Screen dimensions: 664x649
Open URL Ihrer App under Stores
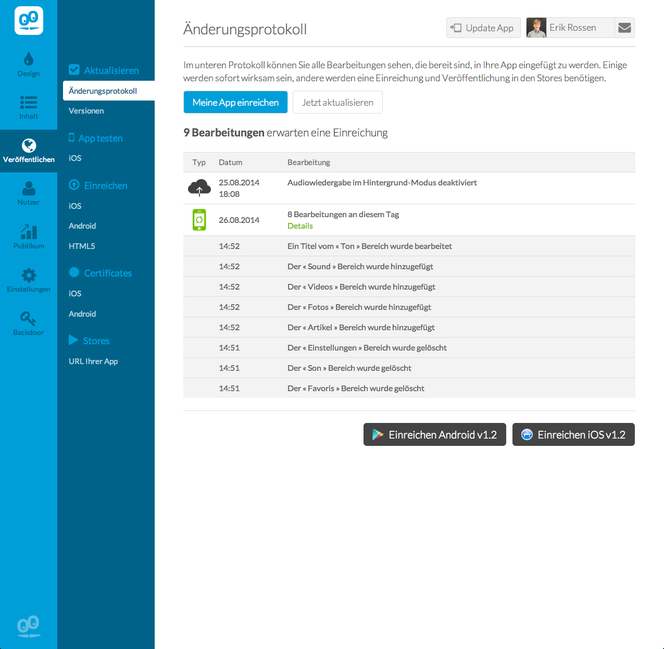coord(93,361)
